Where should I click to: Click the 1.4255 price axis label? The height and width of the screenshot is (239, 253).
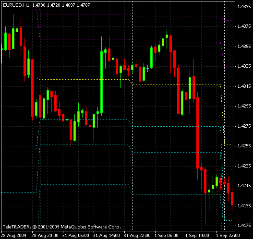244,146
